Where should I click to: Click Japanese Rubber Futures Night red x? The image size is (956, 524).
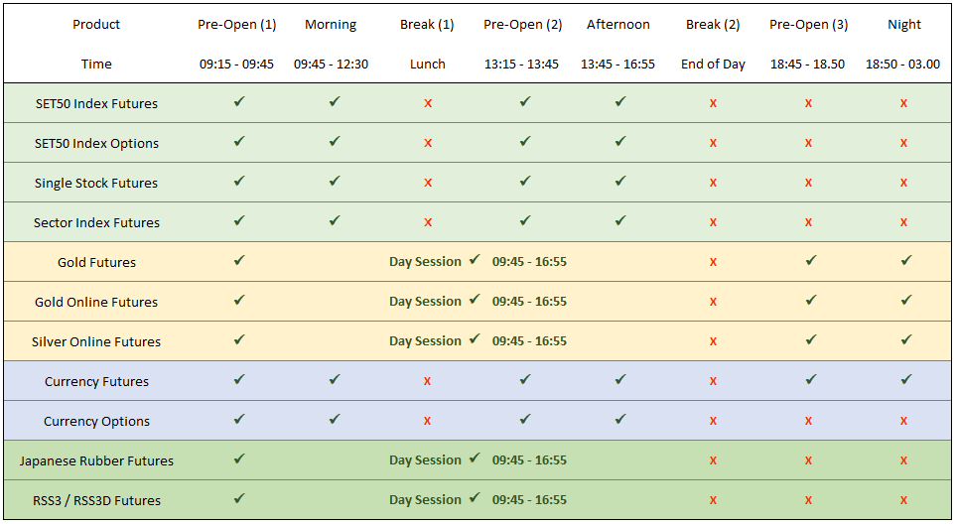tap(903, 460)
